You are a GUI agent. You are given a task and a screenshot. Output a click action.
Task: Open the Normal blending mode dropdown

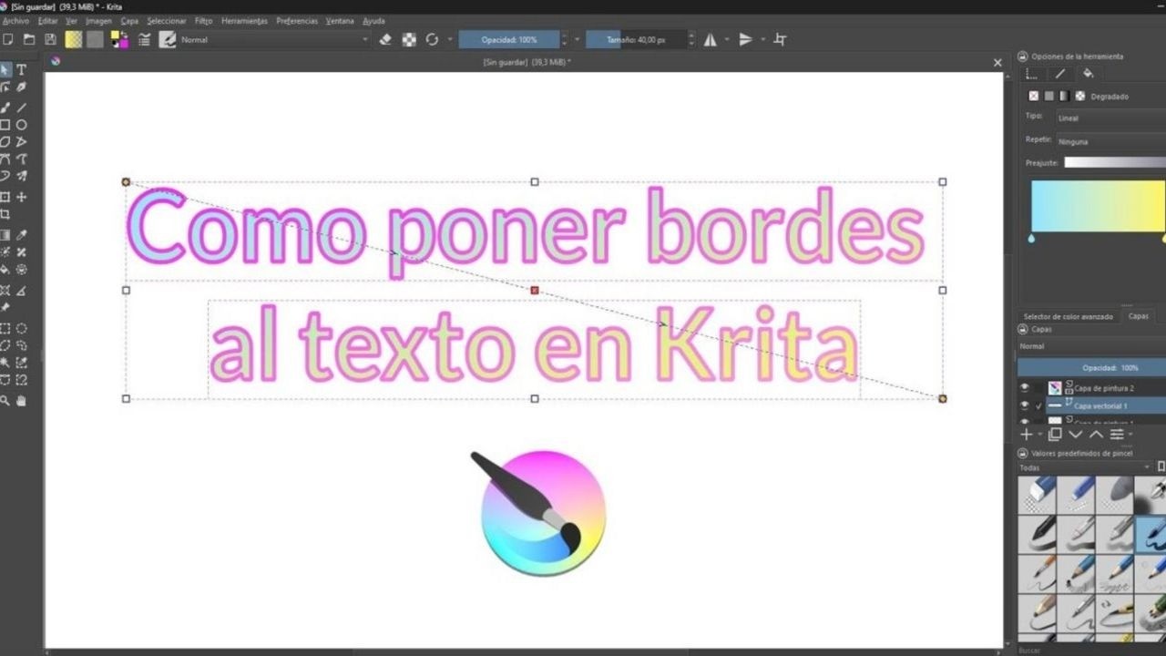pos(274,39)
